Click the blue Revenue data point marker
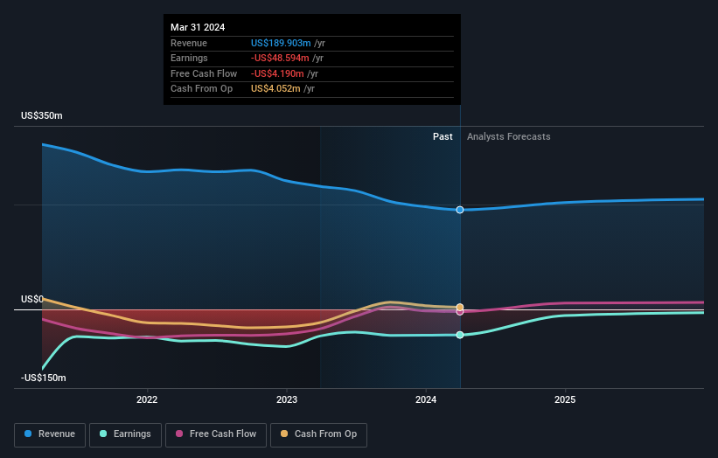 pyautogui.click(x=460, y=210)
